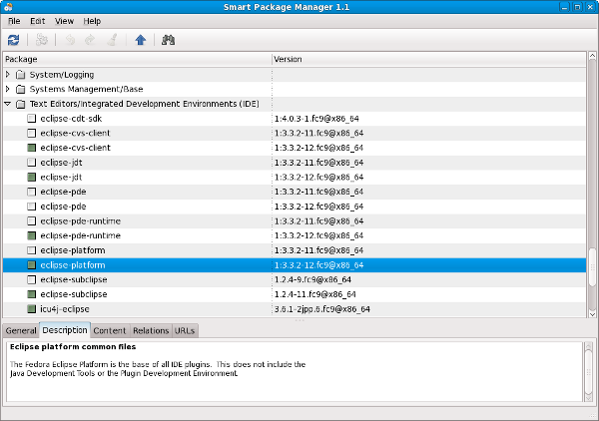
Task: Open the File menu
Action: click(x=14, y=21)
